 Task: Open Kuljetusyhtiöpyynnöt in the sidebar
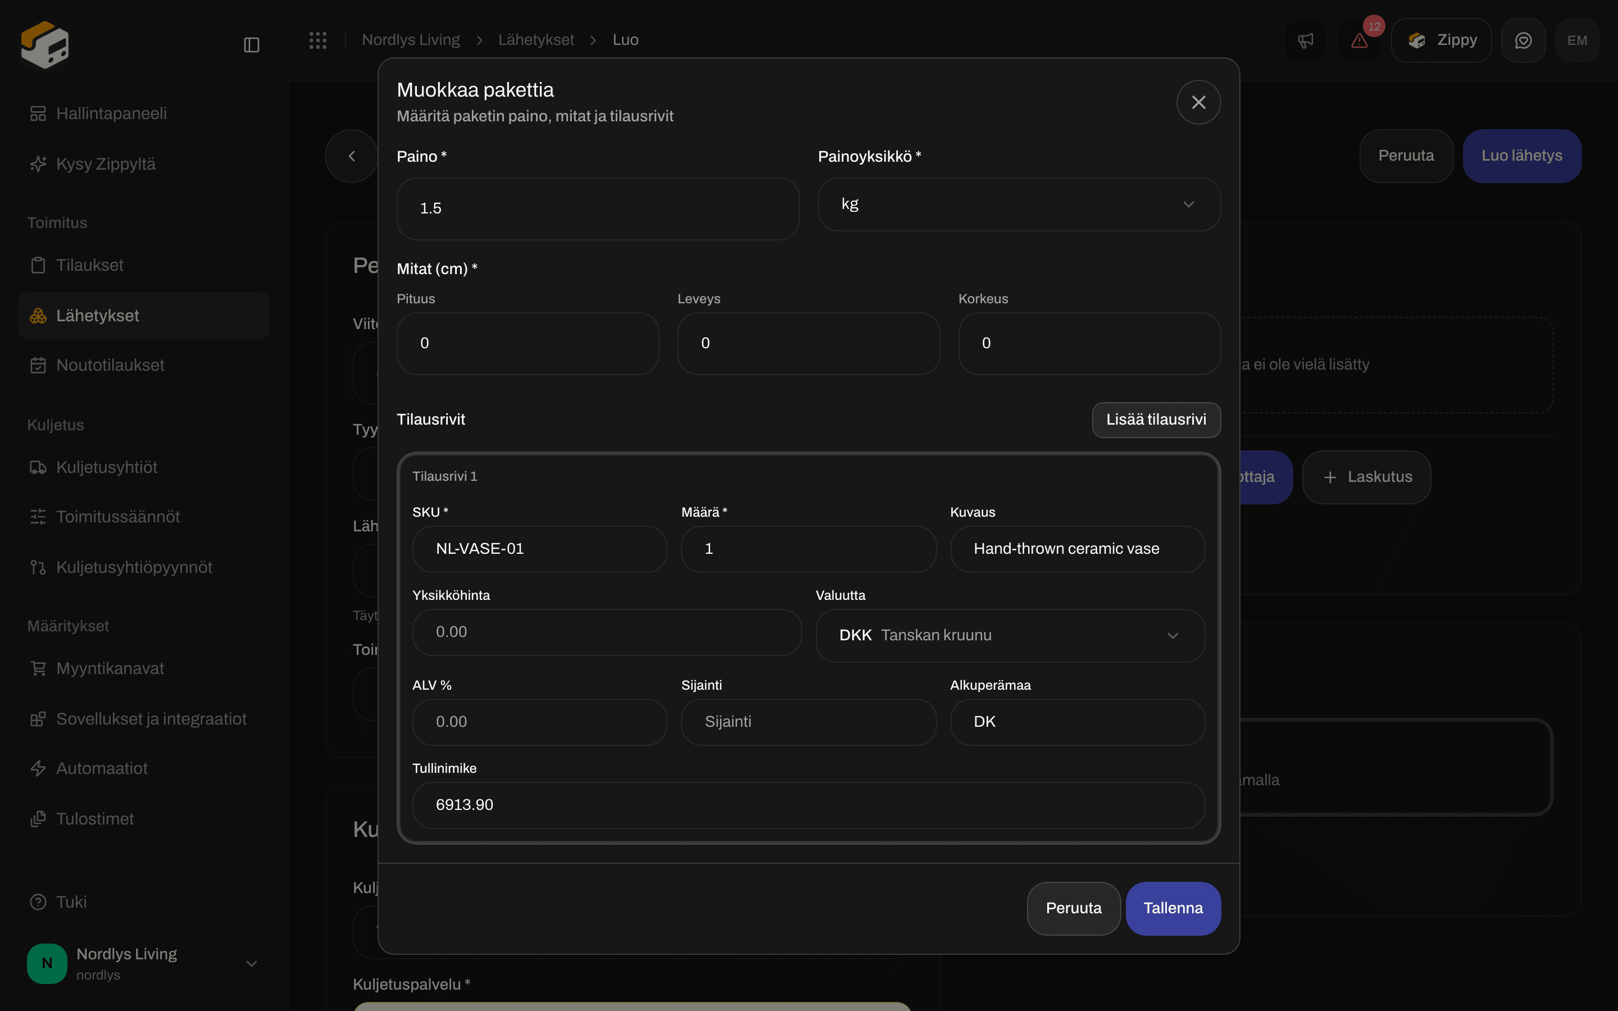(x=144, y=567)
